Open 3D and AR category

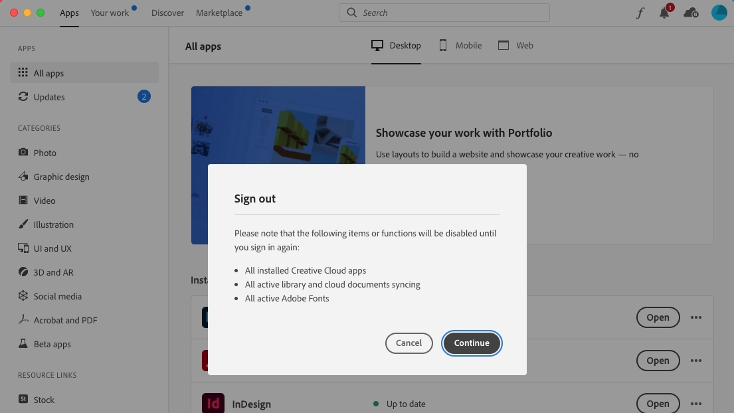[x=53, y=272]
